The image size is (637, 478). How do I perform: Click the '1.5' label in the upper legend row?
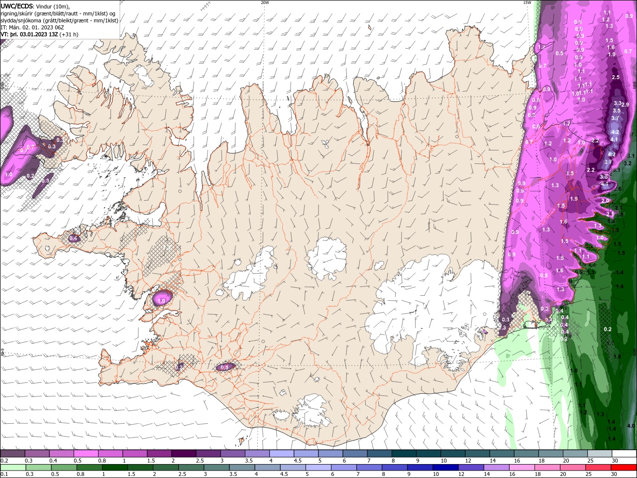pos(151,461)
